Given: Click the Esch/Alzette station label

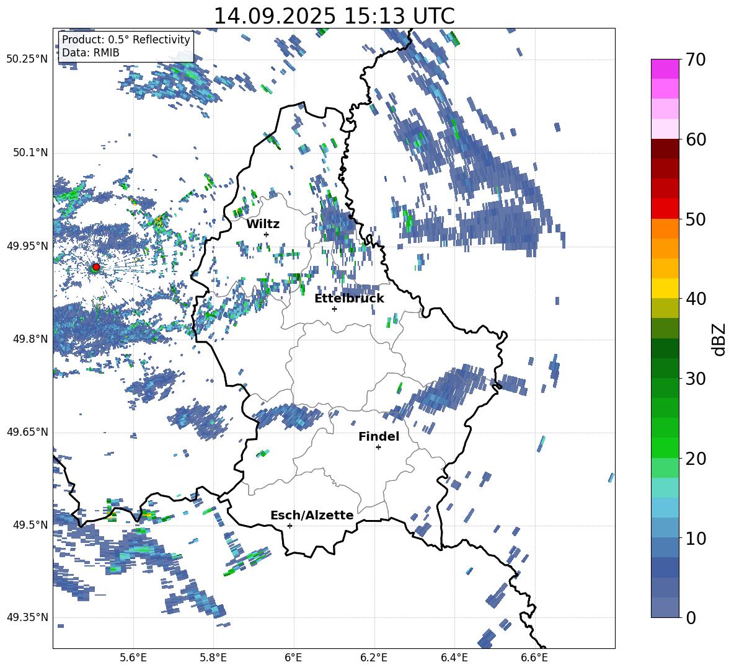Looking at the screenshot, I should coord(312,515).
